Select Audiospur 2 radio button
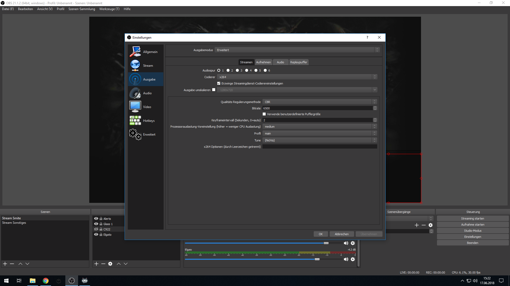 tap(228, 70)
